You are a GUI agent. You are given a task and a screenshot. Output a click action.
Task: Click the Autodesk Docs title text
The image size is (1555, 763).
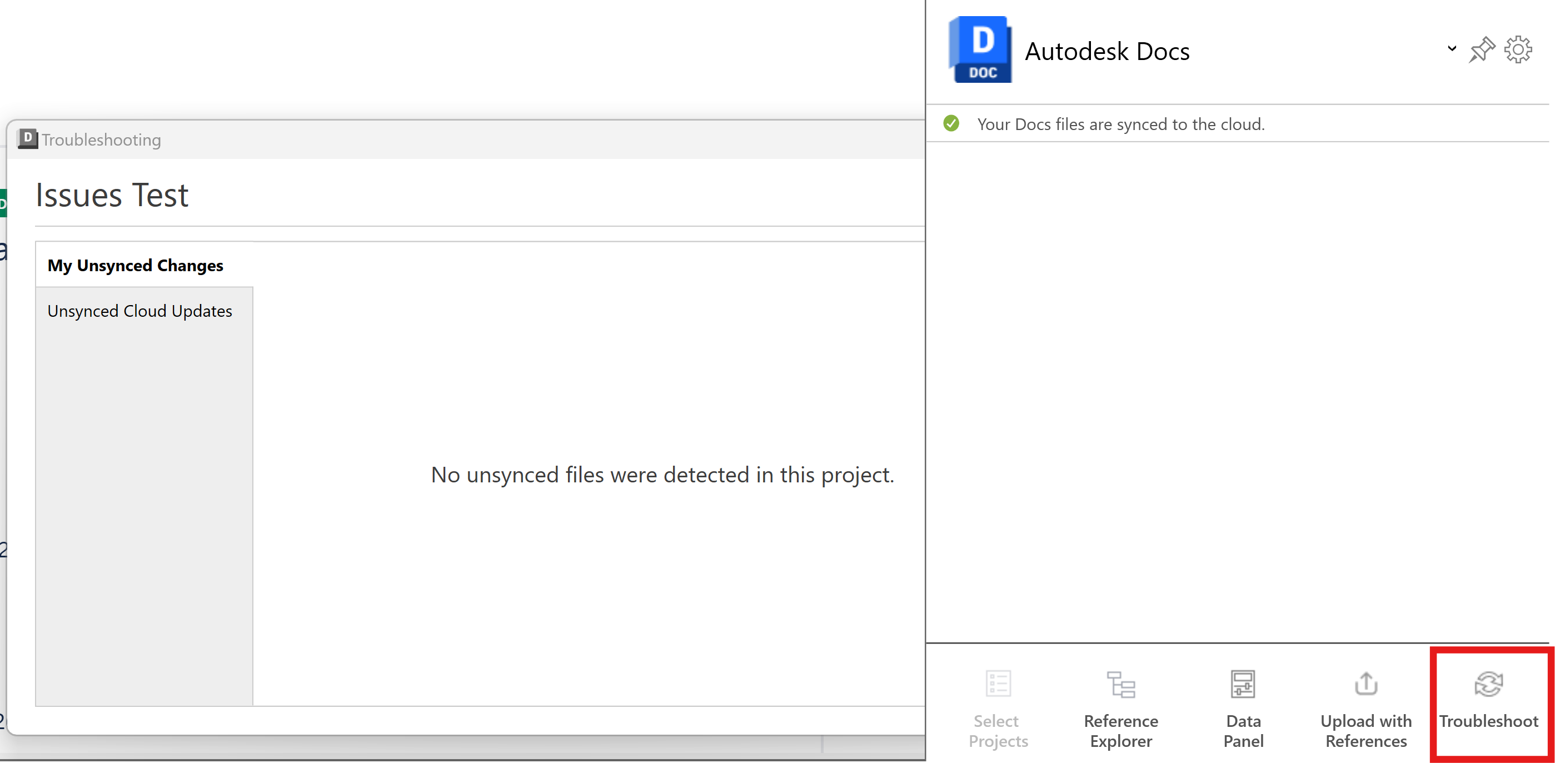coord(1107,51)
